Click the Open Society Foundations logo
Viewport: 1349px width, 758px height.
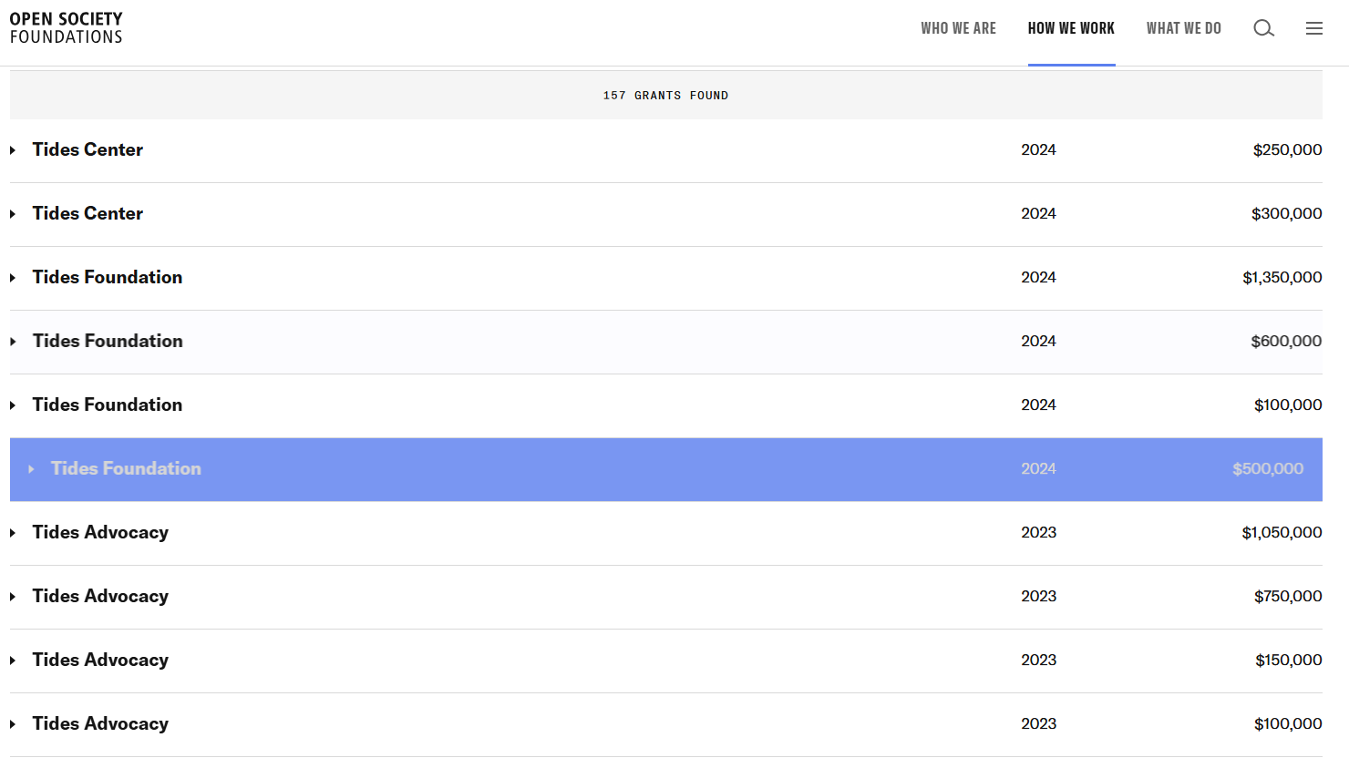pyautogui.click(x=67, y=27)
